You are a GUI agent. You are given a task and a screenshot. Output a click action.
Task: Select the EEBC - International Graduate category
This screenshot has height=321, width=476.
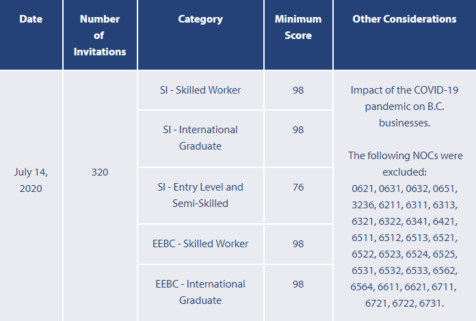[200, 292]
